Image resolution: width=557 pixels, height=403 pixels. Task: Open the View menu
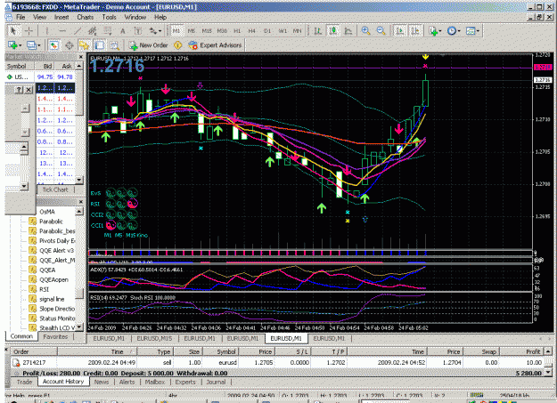click(x=39, y=17)
